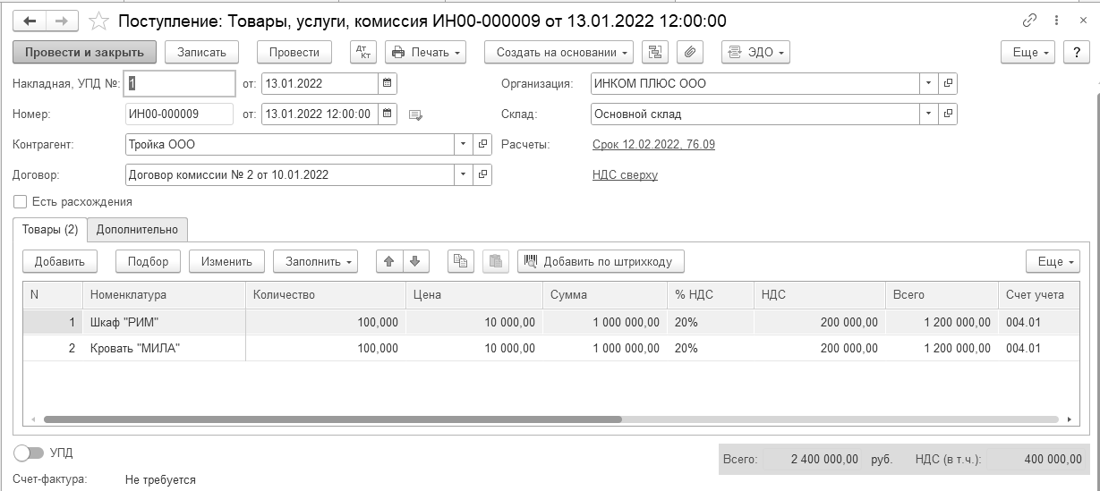1100x491 pixels.
Task: Expand the Организация dropdown list
Action: tap(930, 84)
